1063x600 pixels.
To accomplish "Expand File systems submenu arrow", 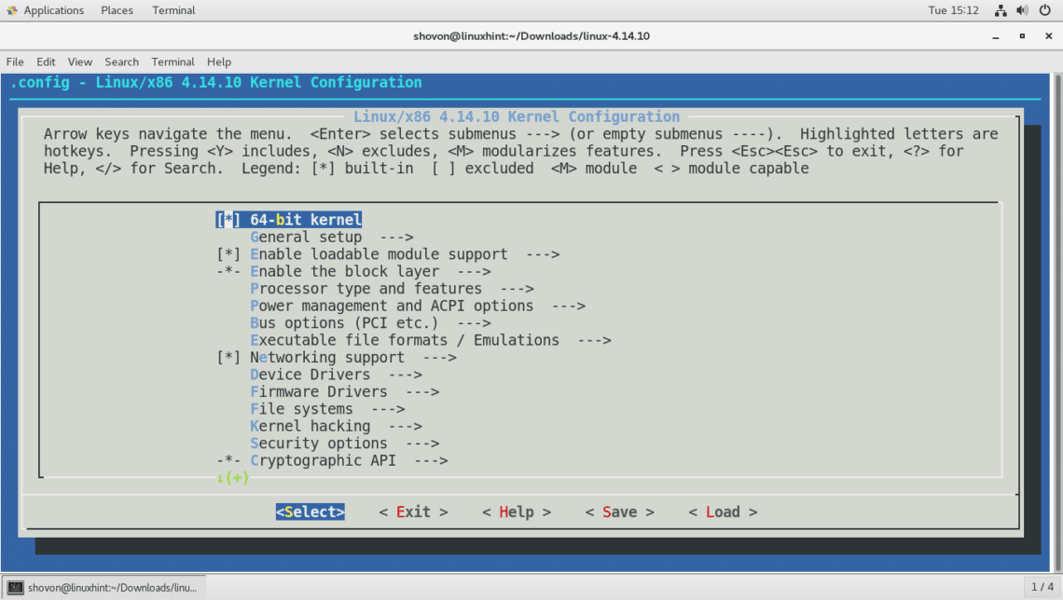I will [x=388, y=409].
